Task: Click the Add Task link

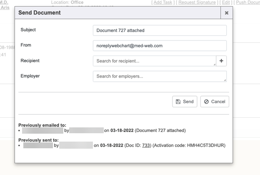Action: click(163, 3)
